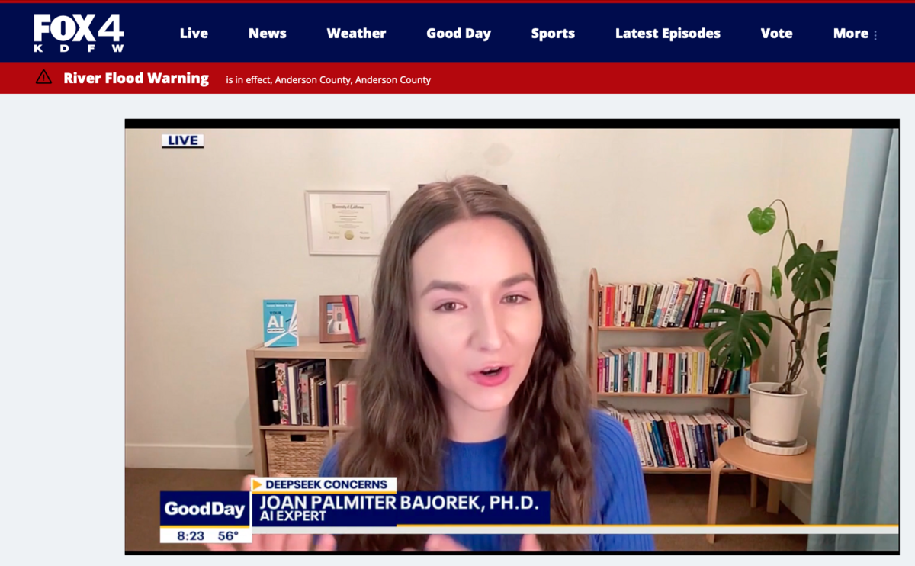
Task: Click the LIVE badge on the video
Action: [182, 140]
